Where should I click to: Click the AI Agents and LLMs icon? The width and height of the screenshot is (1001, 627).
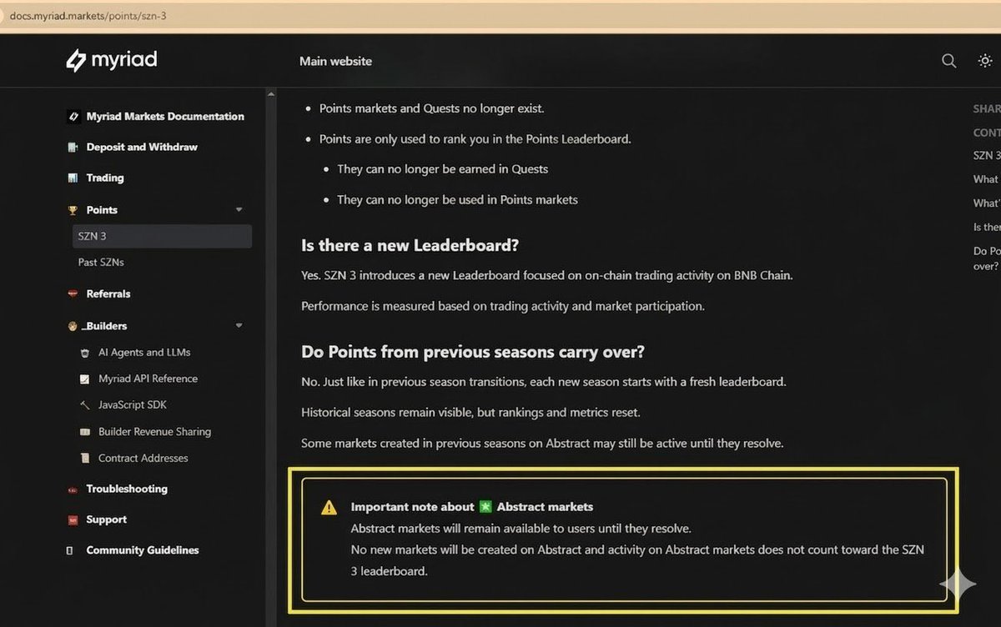click(84, 353)
